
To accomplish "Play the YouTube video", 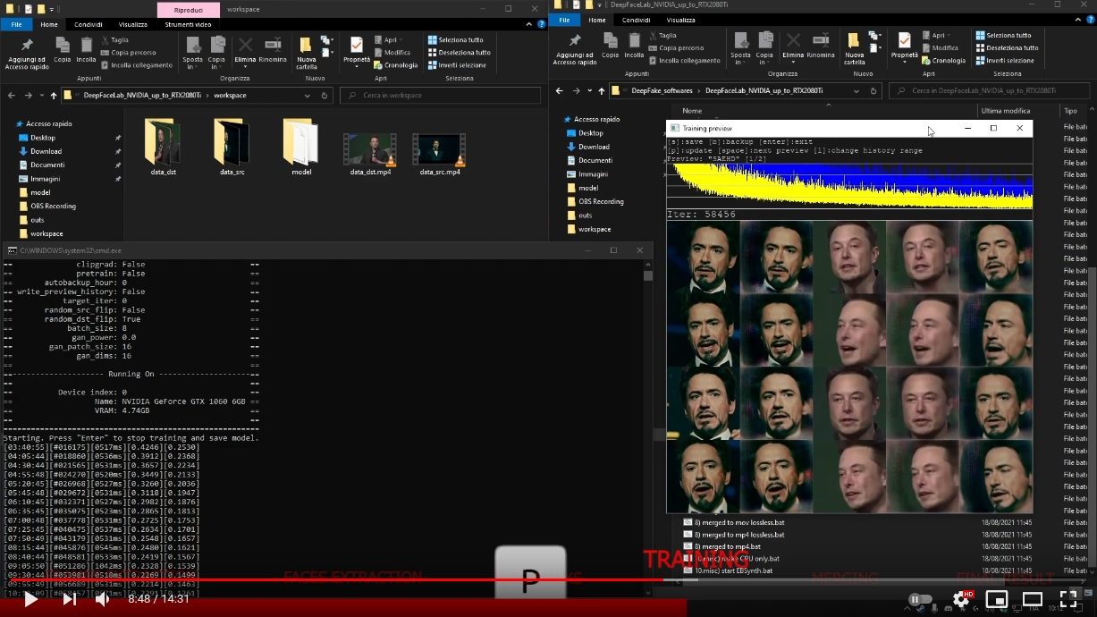I will [x=30, y=599].
